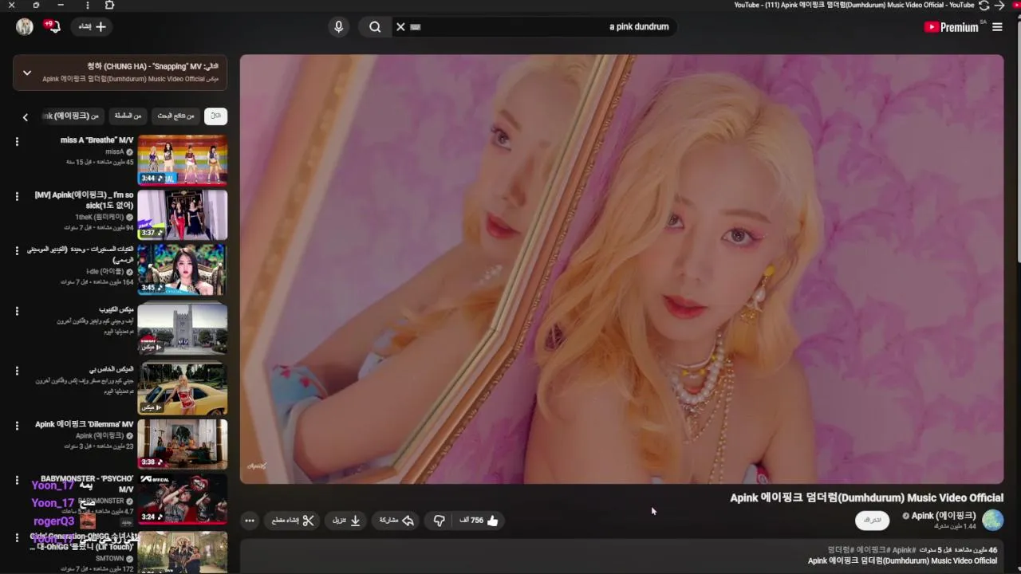Open the Apink 'Dilemma' MV title link
The image size is (1021, 574).
(x=84, y=425)
